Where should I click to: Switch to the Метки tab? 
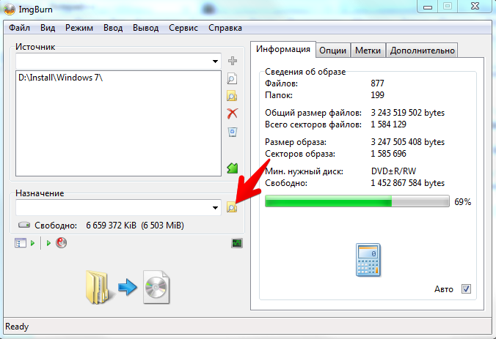368,51
